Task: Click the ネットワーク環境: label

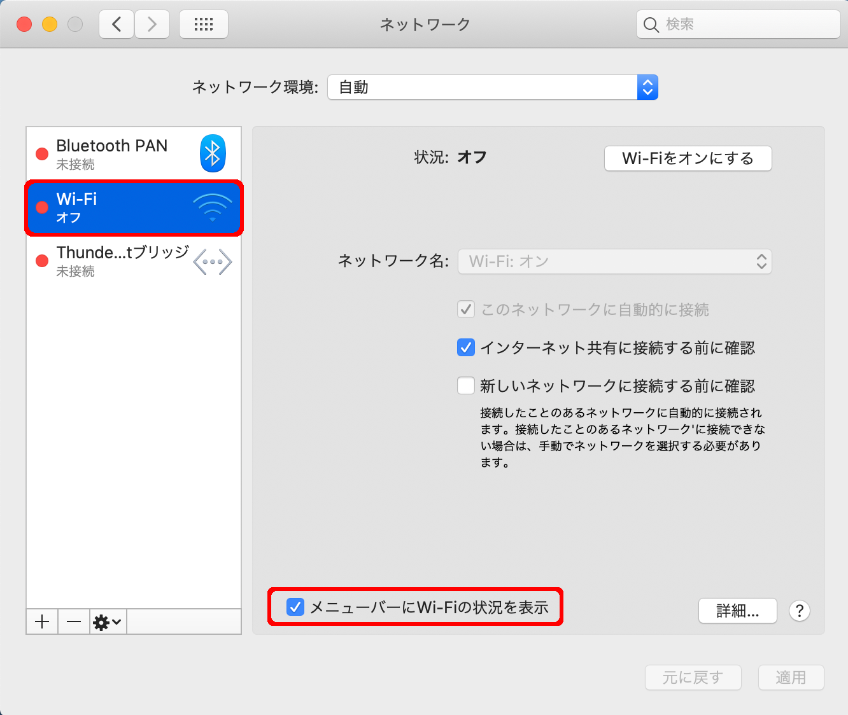Action: click(x=255, y=87)
